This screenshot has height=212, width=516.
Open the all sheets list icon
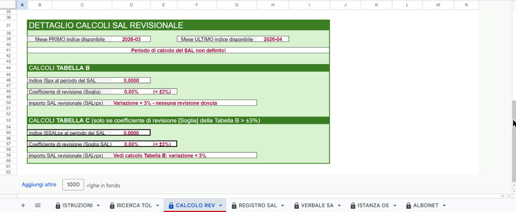38,206
